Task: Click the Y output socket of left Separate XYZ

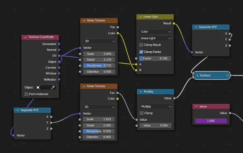Action: tap(51, 123)
